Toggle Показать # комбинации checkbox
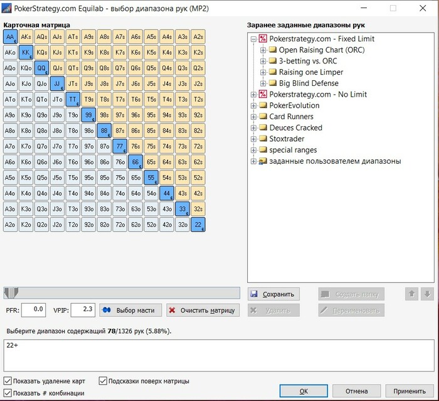The width and height of the screenshot is (439, 401). pyautogui.click(x=8, y=393)
